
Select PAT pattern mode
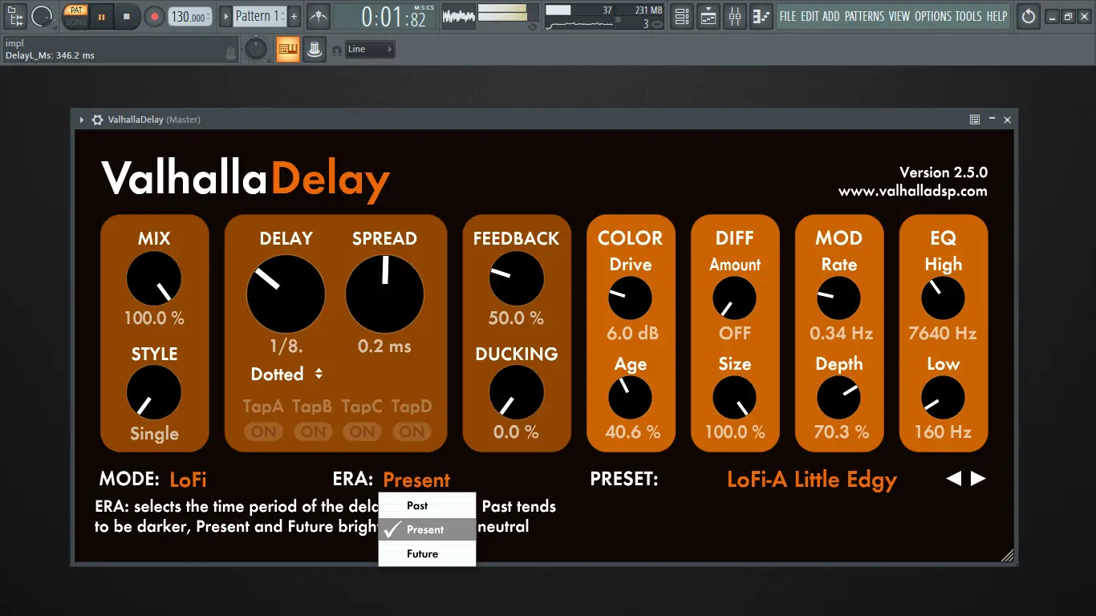click(76, 10)
